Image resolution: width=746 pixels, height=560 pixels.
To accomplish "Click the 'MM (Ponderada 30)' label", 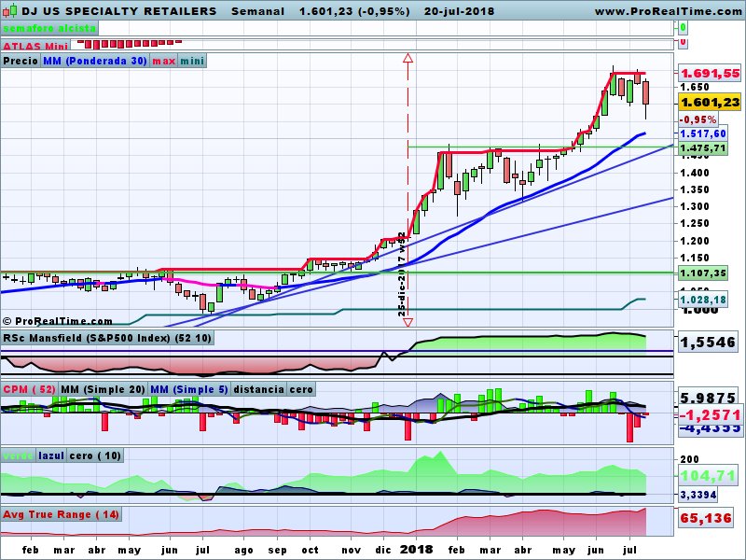I will click(95, 61).
